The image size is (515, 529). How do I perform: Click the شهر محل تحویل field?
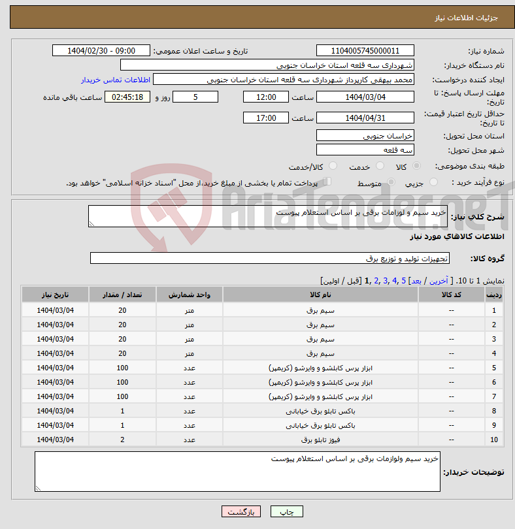(365, 150)
